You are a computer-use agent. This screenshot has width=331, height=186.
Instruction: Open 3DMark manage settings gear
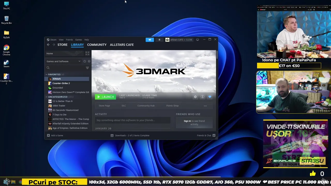click(x=195, y=97)
